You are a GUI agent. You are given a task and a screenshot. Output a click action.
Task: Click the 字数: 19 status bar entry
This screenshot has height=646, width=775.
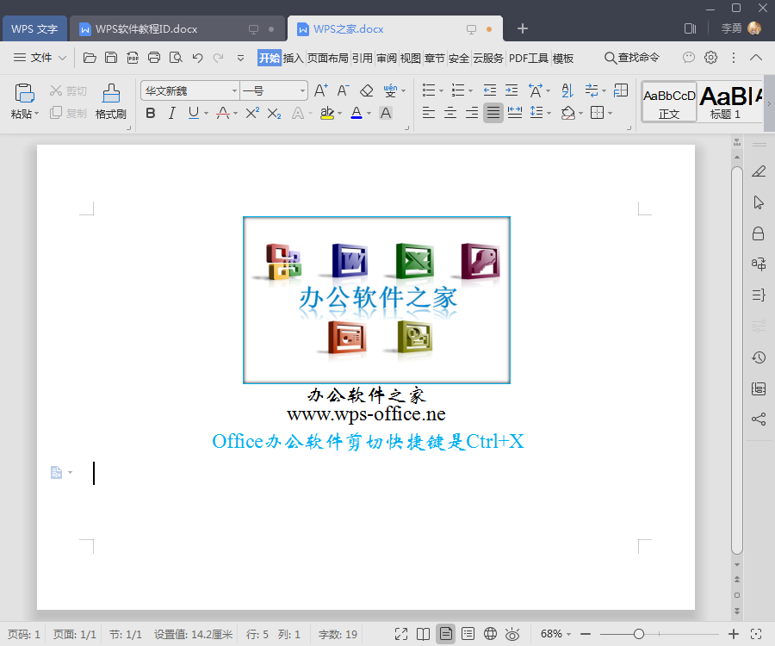pos(338,634)
